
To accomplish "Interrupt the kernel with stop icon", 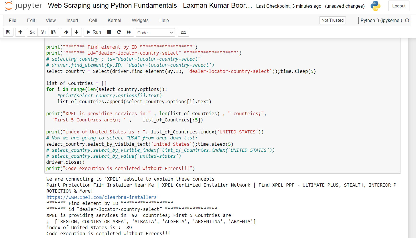I will pos(109,32).
